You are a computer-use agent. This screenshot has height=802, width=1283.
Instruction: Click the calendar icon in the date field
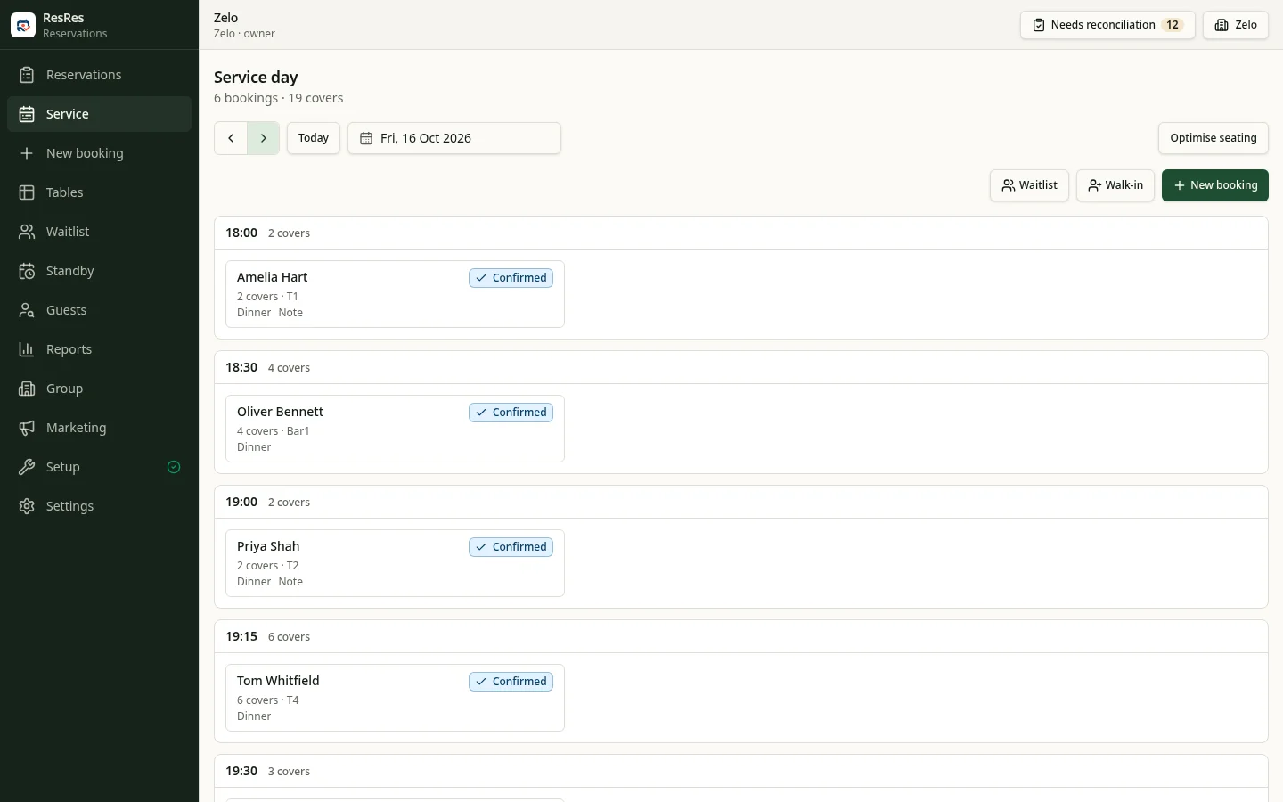click(366, 138)
